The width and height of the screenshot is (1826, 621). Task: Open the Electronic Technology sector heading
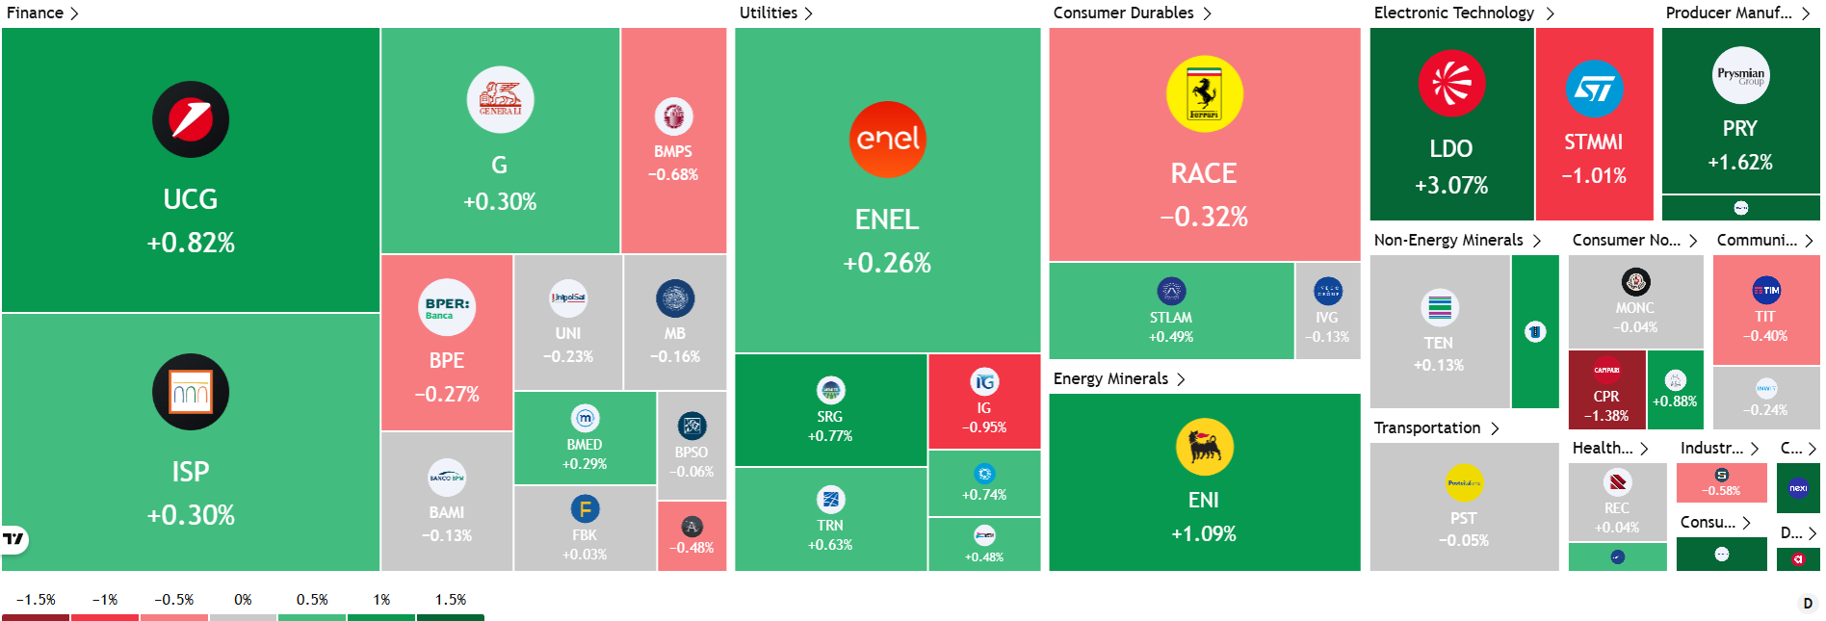[x=1453, y=13]
